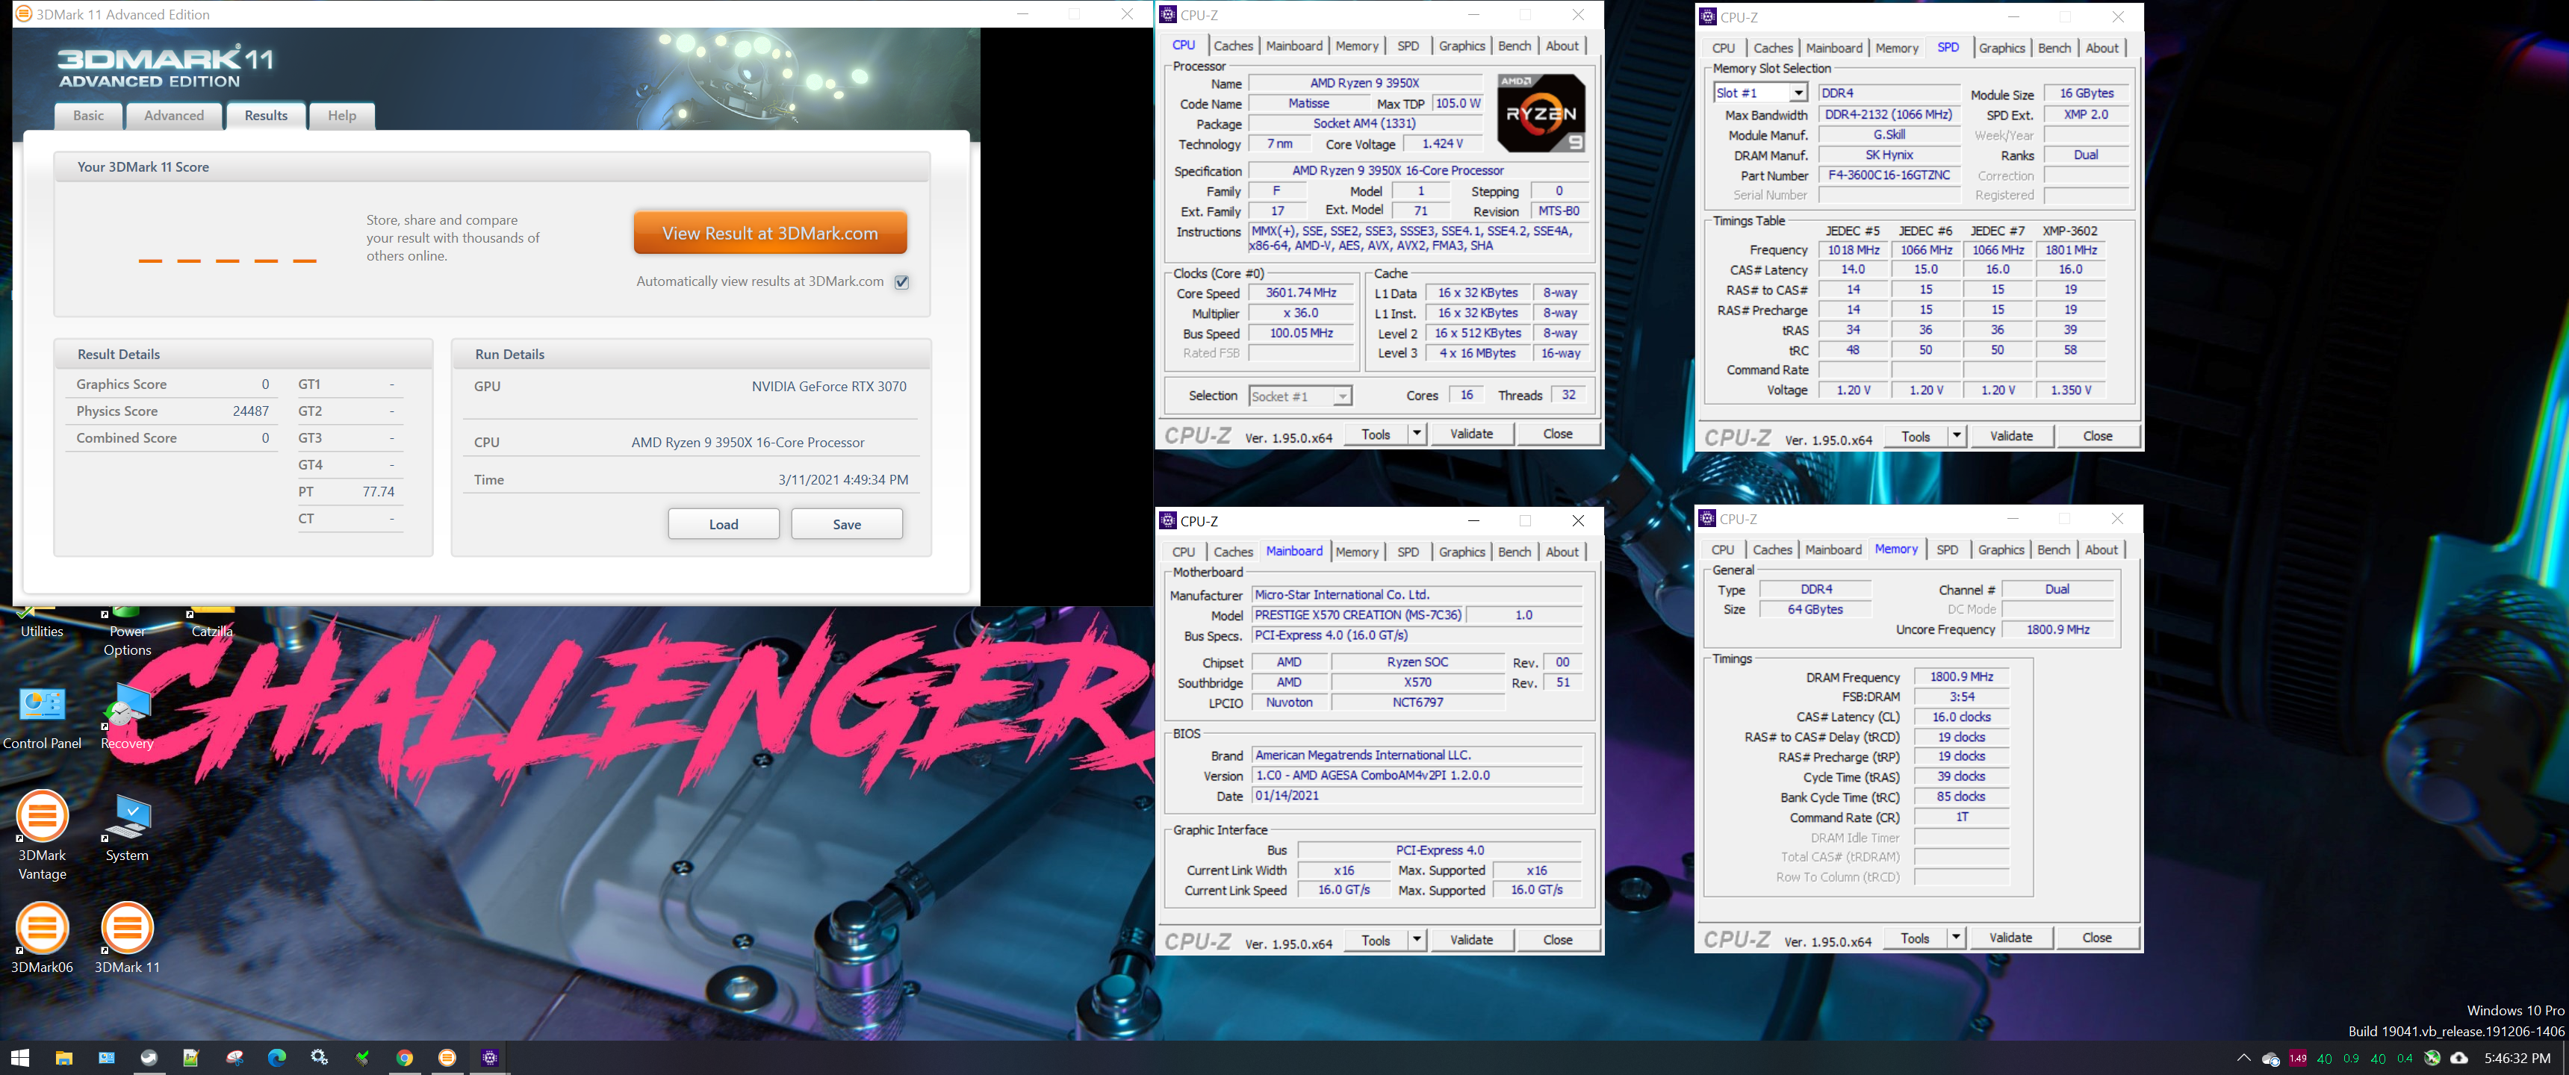The width and height of the screenshot is (2569, 1075).
Task: Open the Notepad++ taskbar icon
Action: point(191,1057)
